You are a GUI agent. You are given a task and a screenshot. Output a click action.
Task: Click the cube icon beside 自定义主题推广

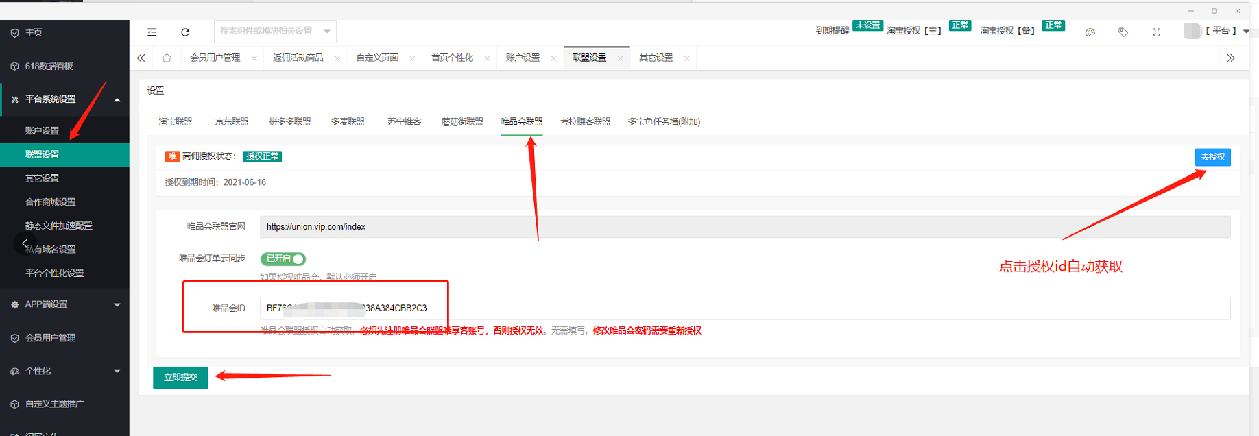point(14,404)
